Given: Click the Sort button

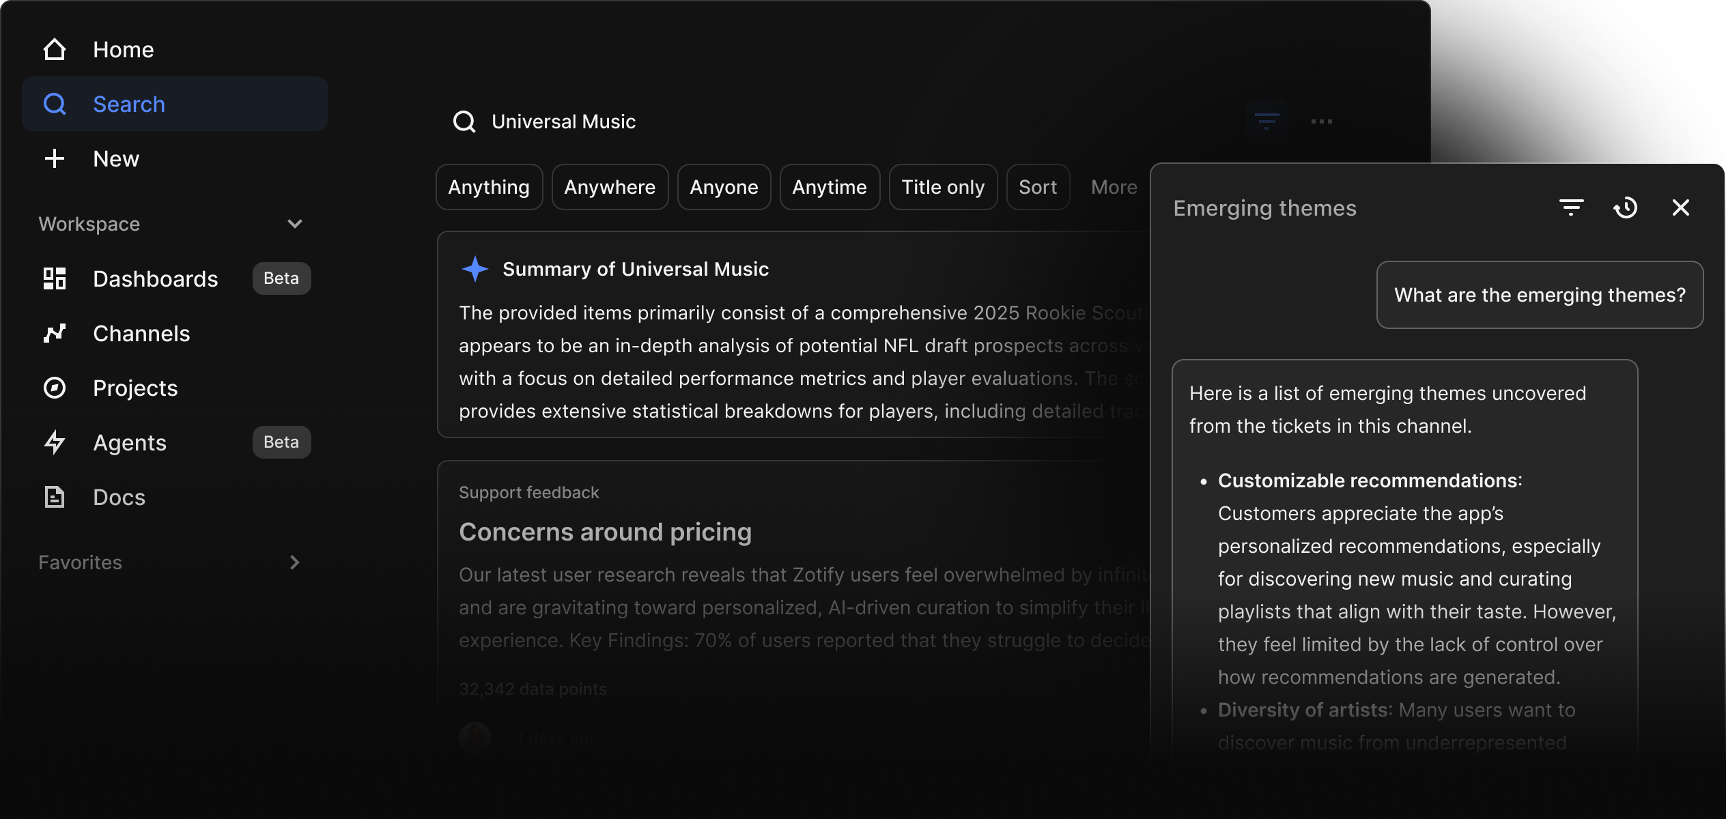Looking at the screenshot, I should (1038, 187).
